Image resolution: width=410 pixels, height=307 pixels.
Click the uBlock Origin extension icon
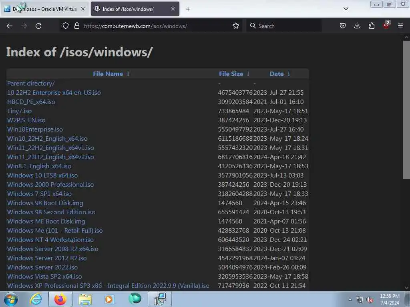[386, 25]
